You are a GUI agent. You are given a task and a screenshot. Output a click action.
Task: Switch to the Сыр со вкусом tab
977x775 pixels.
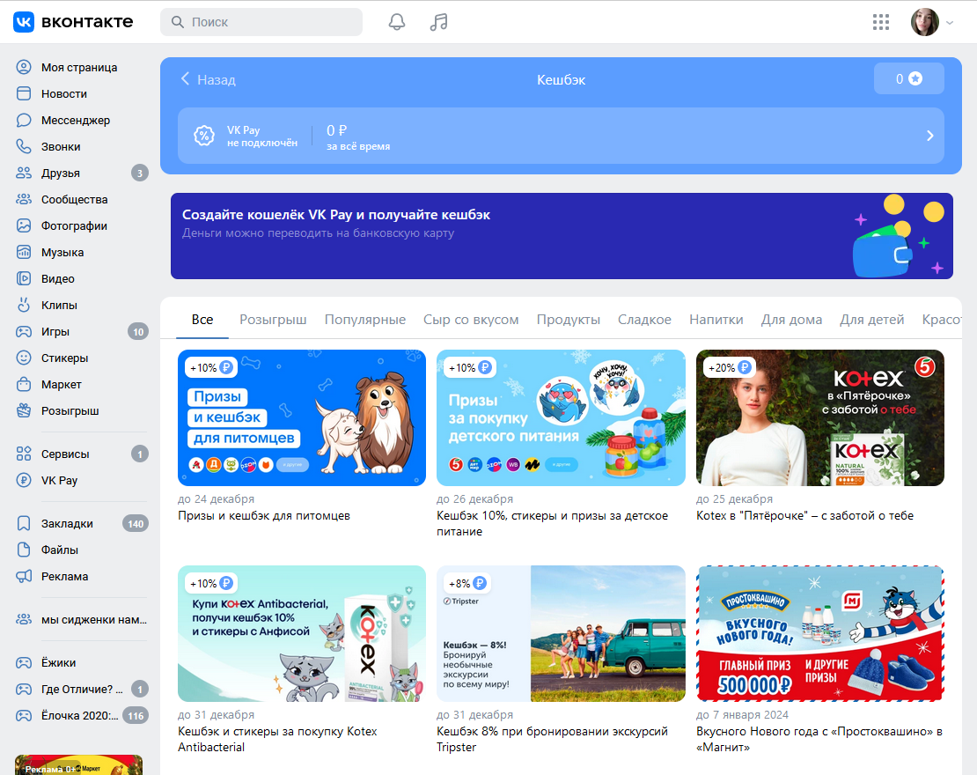click(471, 319)
